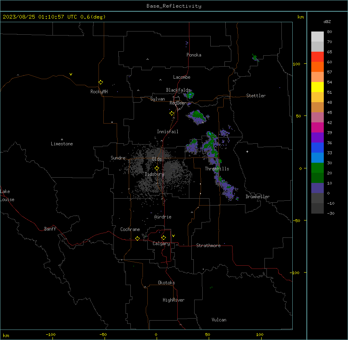348x340 pixels.
Task: Click the ThreeHills map label
Action: click(x=217, y=169)
